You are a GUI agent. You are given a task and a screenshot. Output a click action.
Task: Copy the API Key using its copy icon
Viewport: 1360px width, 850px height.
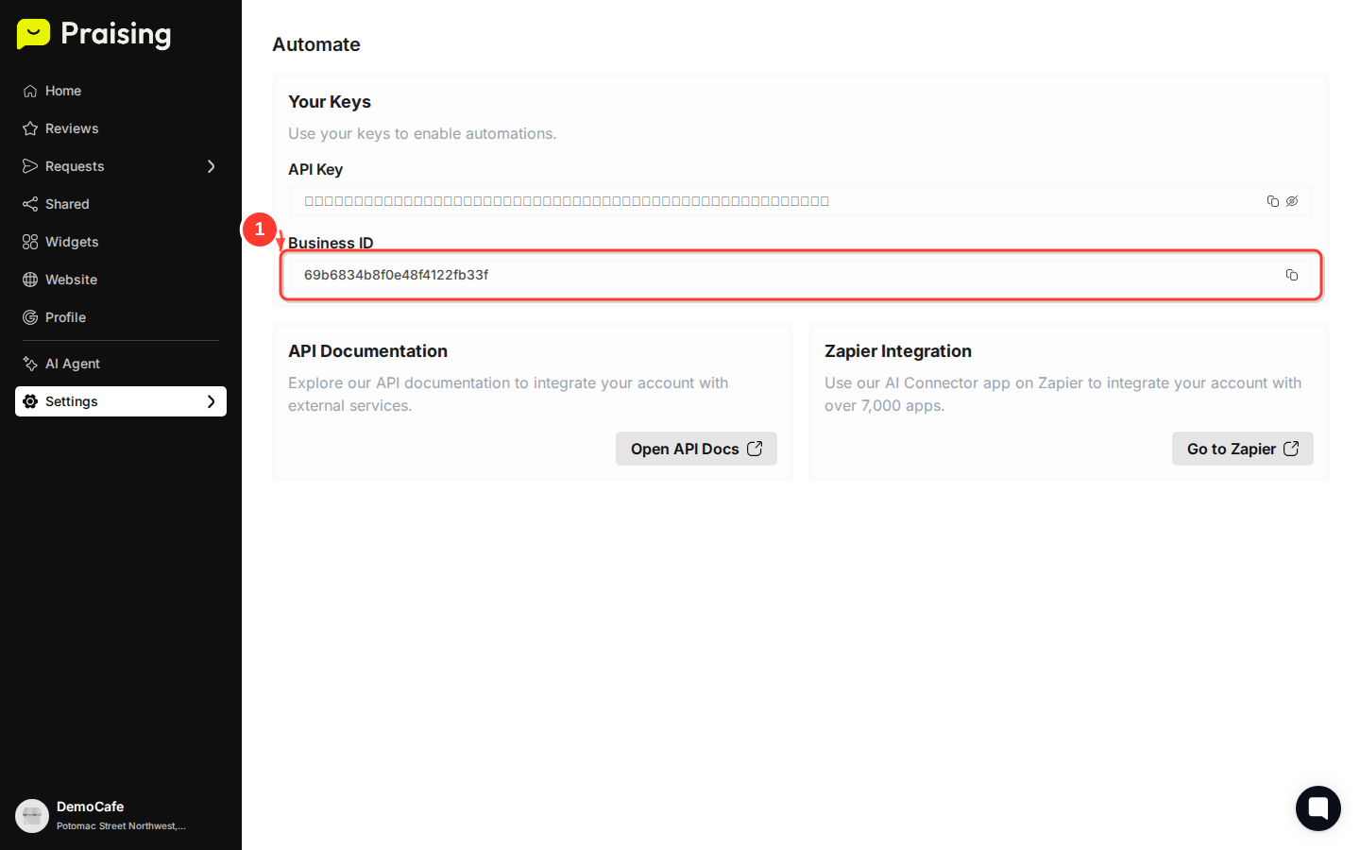tap(1272, 201)
